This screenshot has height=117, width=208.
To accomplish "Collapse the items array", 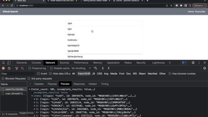I will coord(32,96).
